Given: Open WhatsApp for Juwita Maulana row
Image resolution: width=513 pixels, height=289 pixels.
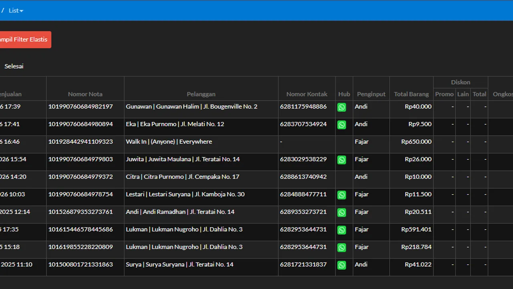Looking at the screenshot, I should pyautogui.click(x=341, y=160).
